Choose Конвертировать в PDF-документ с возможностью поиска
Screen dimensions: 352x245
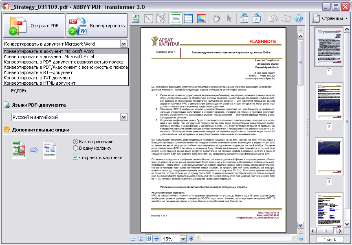click(66, 62)
